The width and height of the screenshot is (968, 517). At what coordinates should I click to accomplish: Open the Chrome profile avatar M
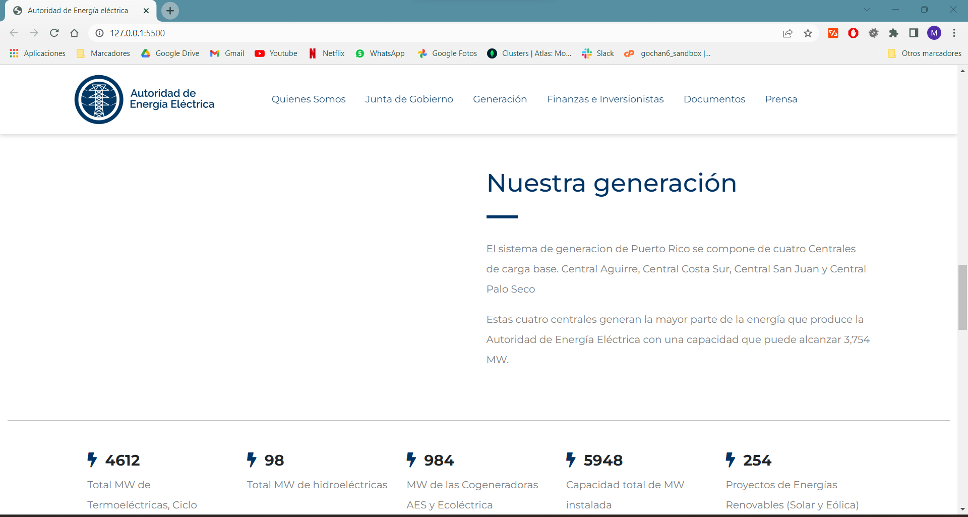(934, 33)
